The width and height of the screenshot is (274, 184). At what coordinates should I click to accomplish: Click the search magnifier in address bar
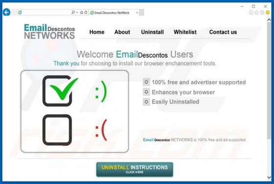click(73, 12)
